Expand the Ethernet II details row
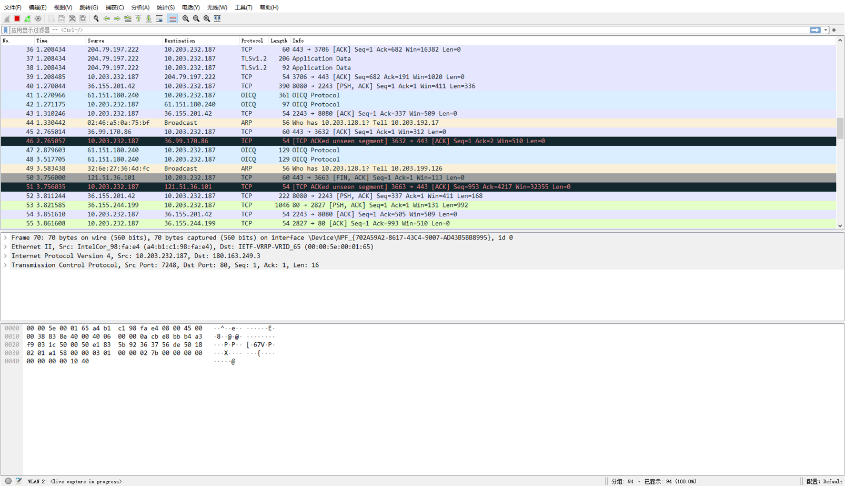The width and height of the screenshot is (845, 486). coord(6,247)
